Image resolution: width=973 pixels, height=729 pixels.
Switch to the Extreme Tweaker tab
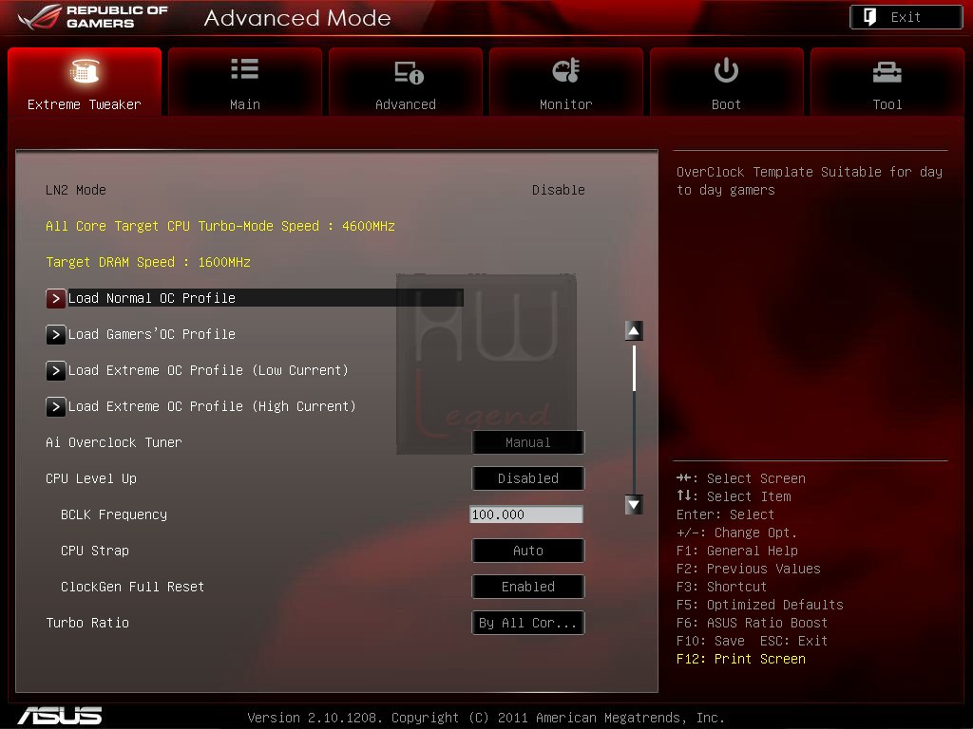tap(85, 82)
